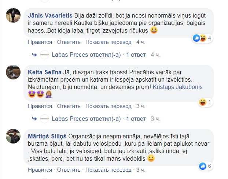Show translation of Jānis Vasarietis comment
This screenshot has width=228, height=179.
pos(109,42)
